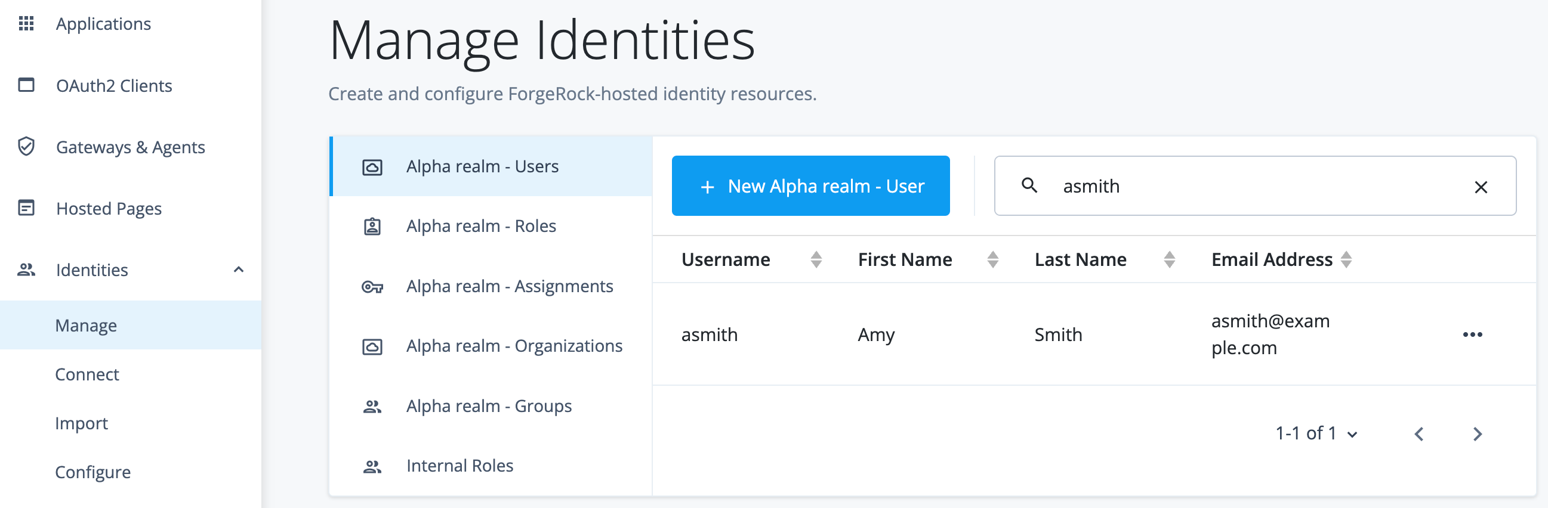Select the Alpha realm - Roles tab
1548x508 pixels.
(481, 226)
